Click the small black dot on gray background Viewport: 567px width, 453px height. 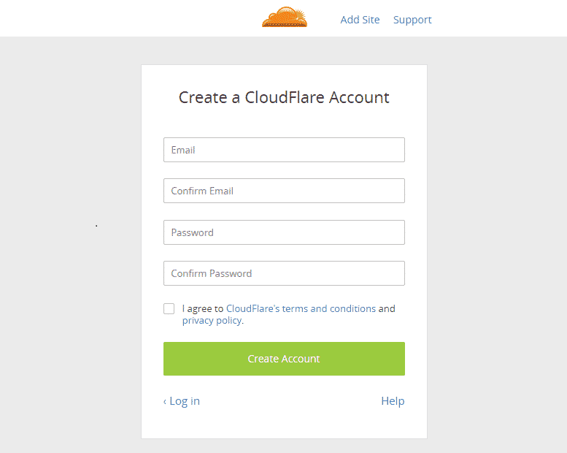96,226
